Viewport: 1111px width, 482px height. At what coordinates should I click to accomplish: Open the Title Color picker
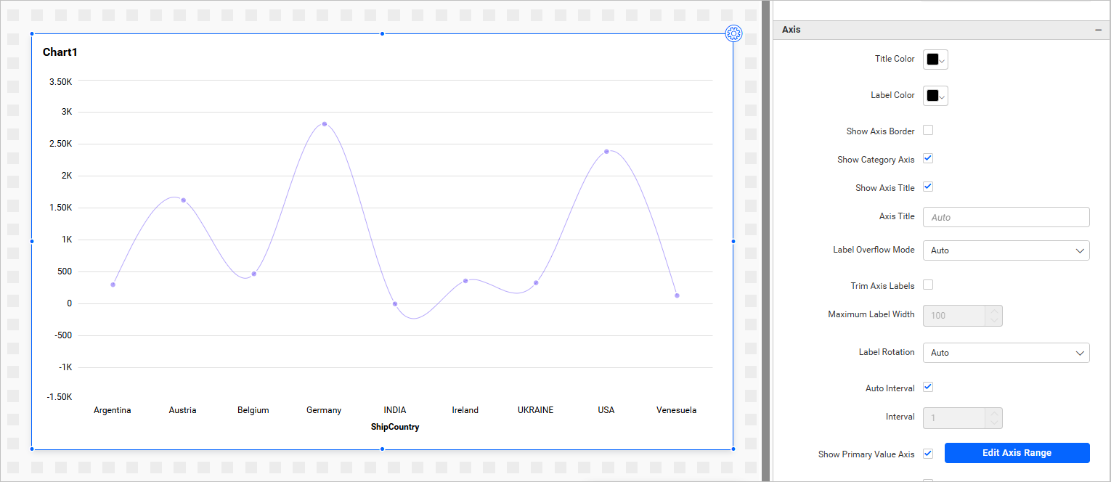935,60
